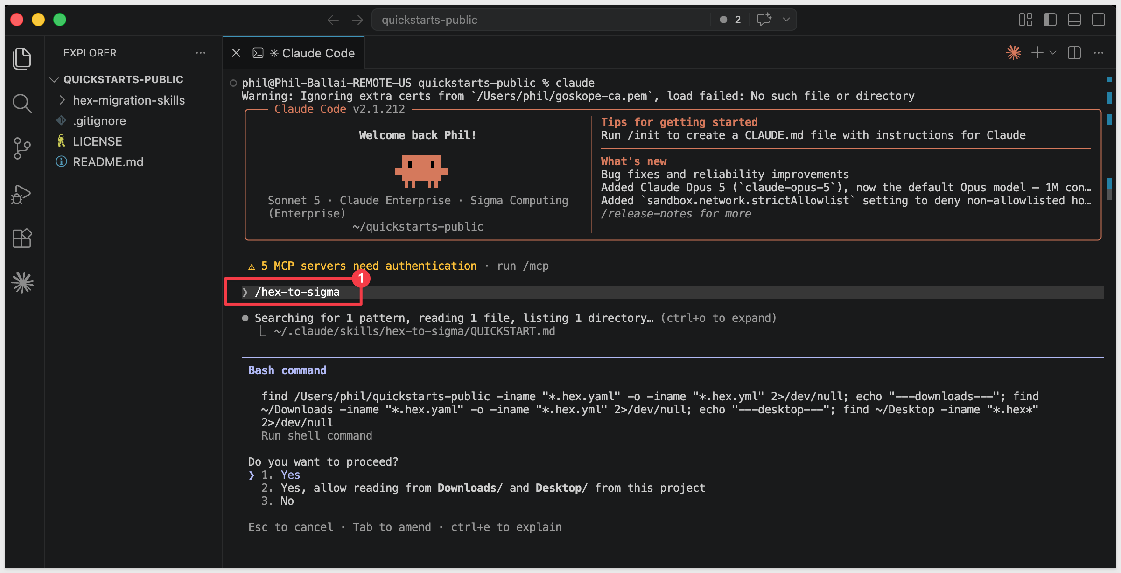
Task: Open the Search view in activity bar
Action: tap(22, 104)
